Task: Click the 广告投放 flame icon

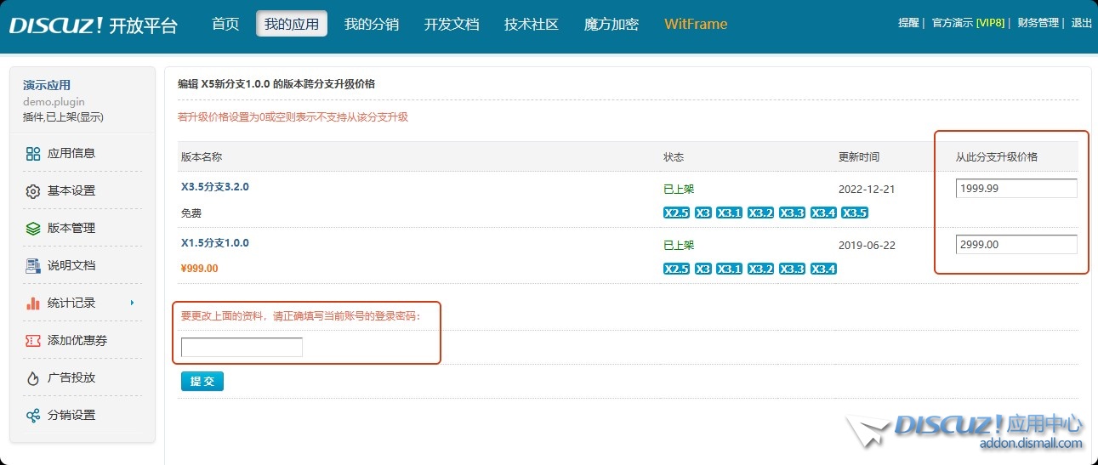Action: (x=33, y=378)
